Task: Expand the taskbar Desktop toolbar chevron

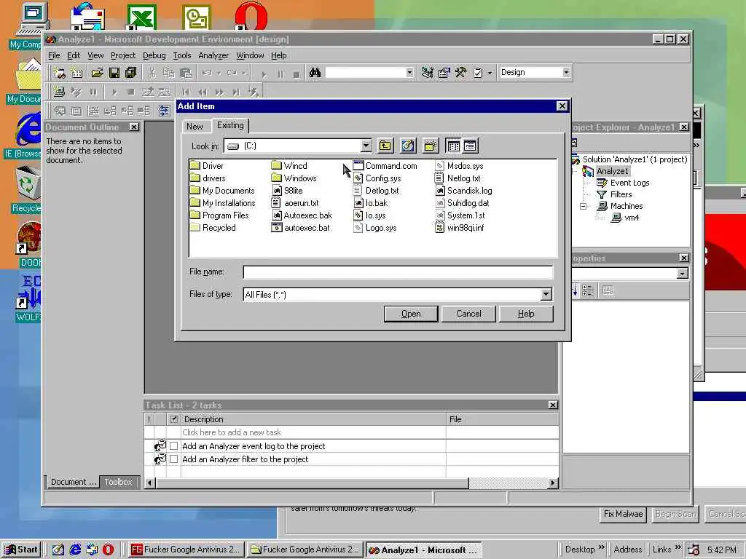Action: pyautogui.click(x=601, y=547)
